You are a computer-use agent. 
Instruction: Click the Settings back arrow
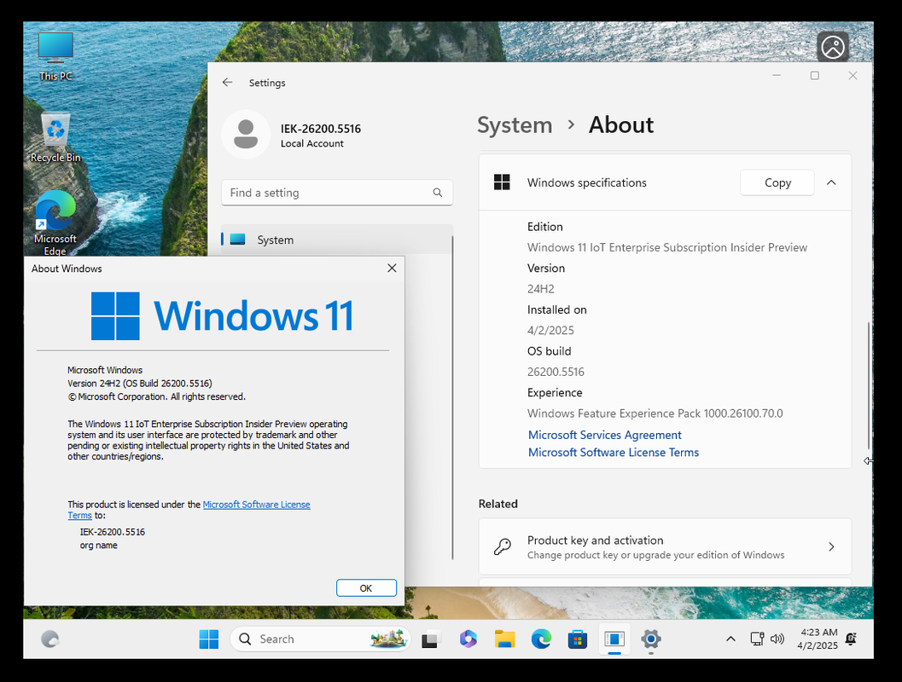[x=227, y=82]
